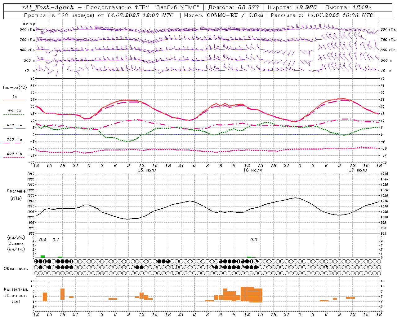
Task: Click the 'Осадки' precipitation label
Action: [x=16, y=243]
